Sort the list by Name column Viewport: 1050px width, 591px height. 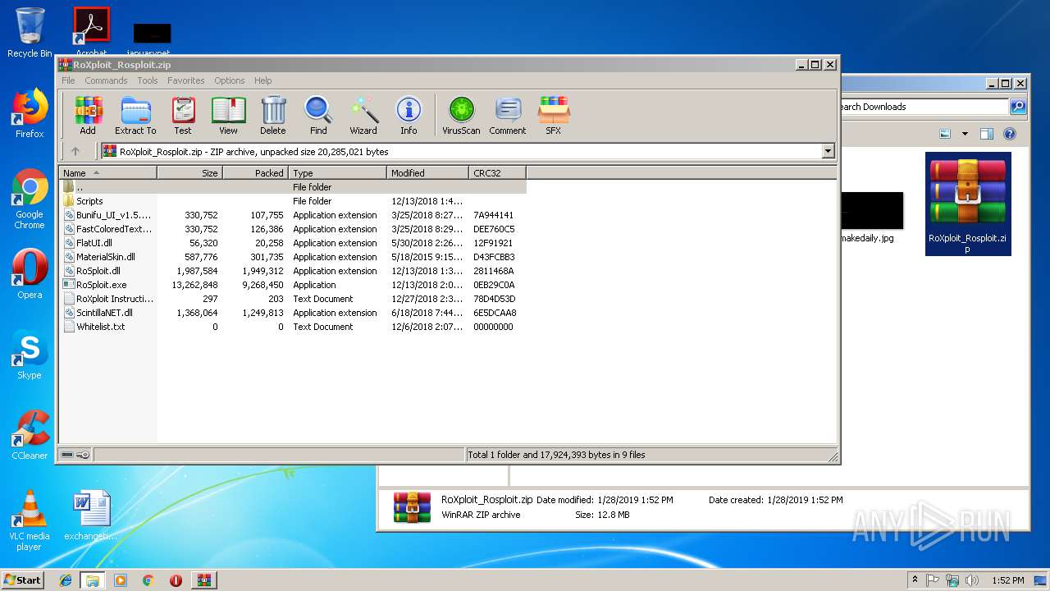click(108, 173)
